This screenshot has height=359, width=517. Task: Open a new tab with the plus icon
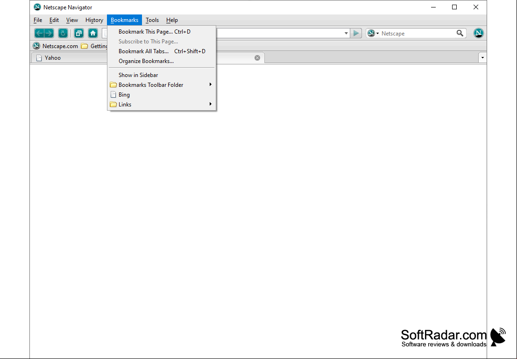pos(79,33)
